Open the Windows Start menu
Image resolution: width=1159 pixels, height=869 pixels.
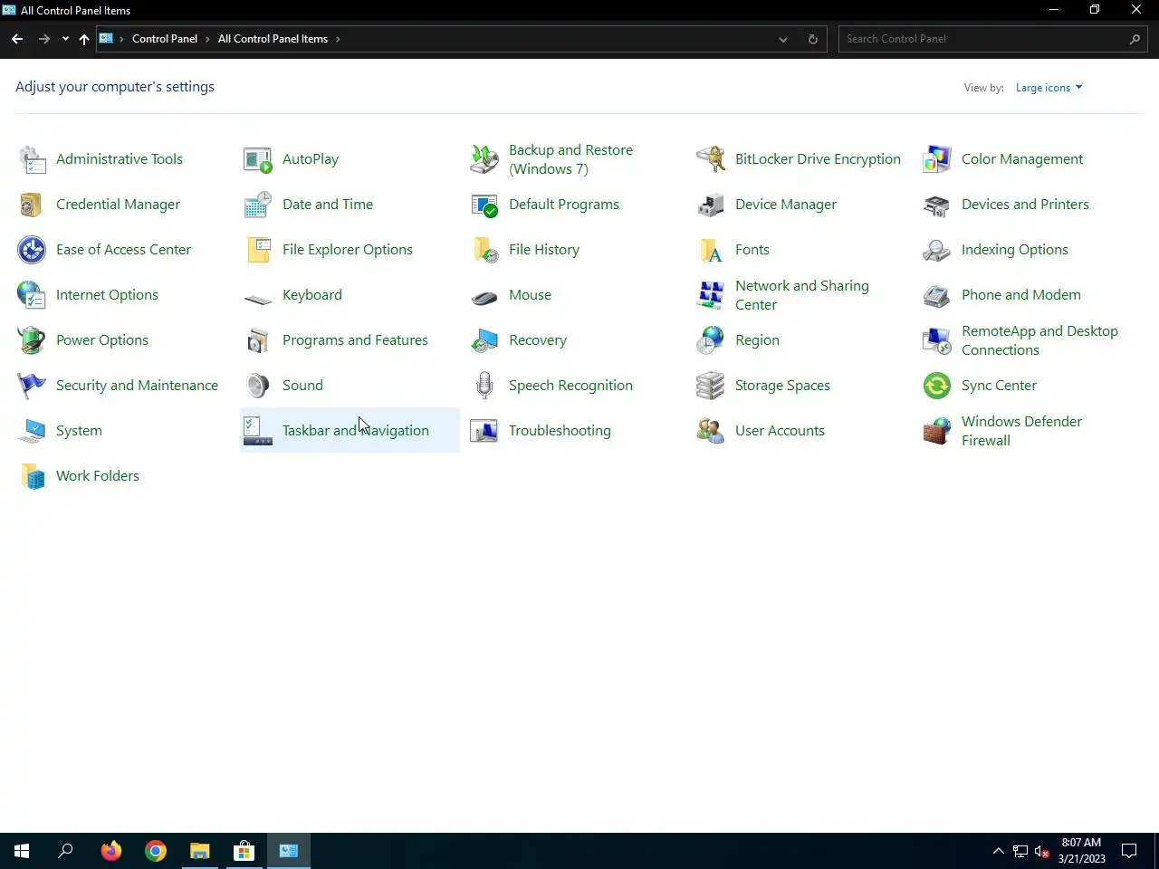tap(22, 851)
